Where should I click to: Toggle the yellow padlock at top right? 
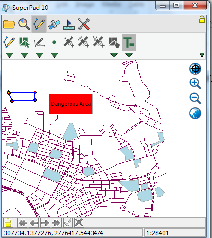pyautogui.click(x=202, y=19)
